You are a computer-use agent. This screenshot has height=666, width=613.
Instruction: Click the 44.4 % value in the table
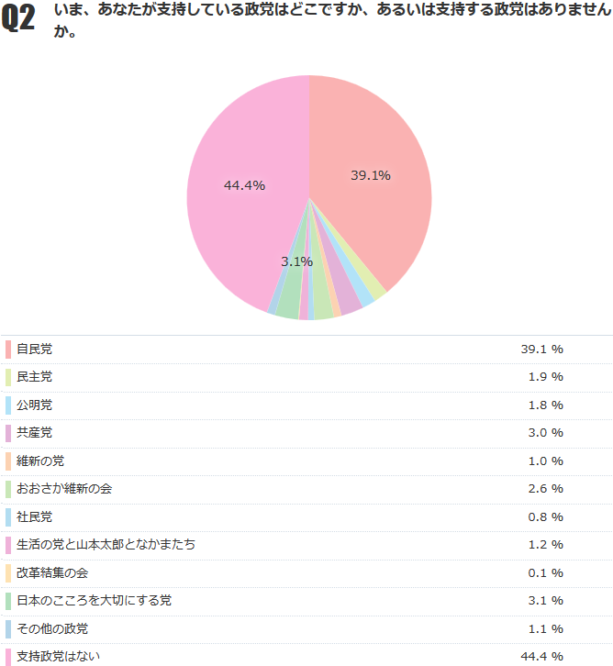pos(541,656)
